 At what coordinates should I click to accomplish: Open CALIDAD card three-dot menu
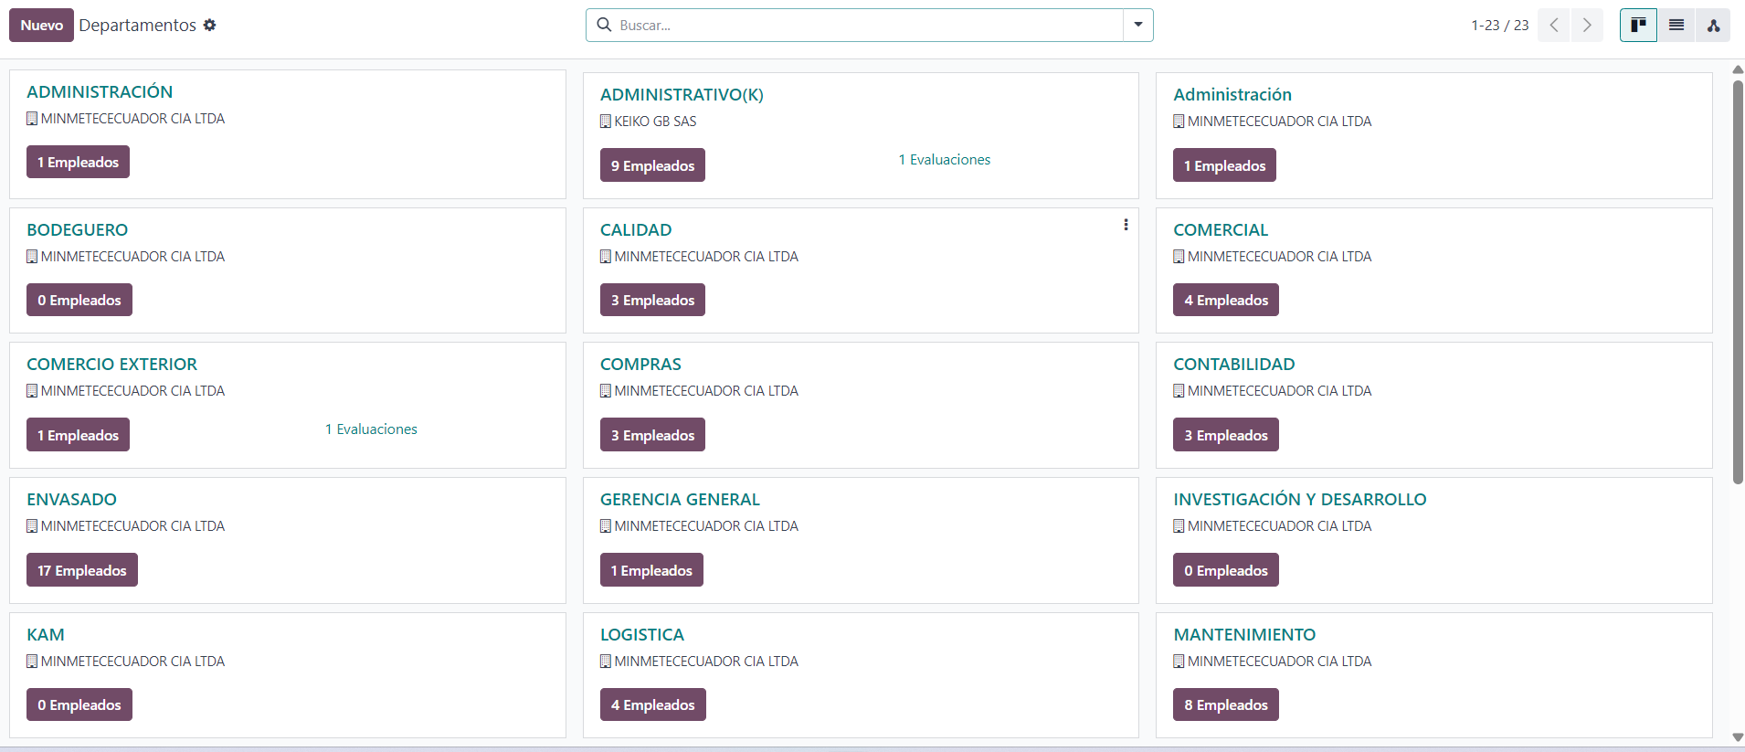[x=1126, y=225]
